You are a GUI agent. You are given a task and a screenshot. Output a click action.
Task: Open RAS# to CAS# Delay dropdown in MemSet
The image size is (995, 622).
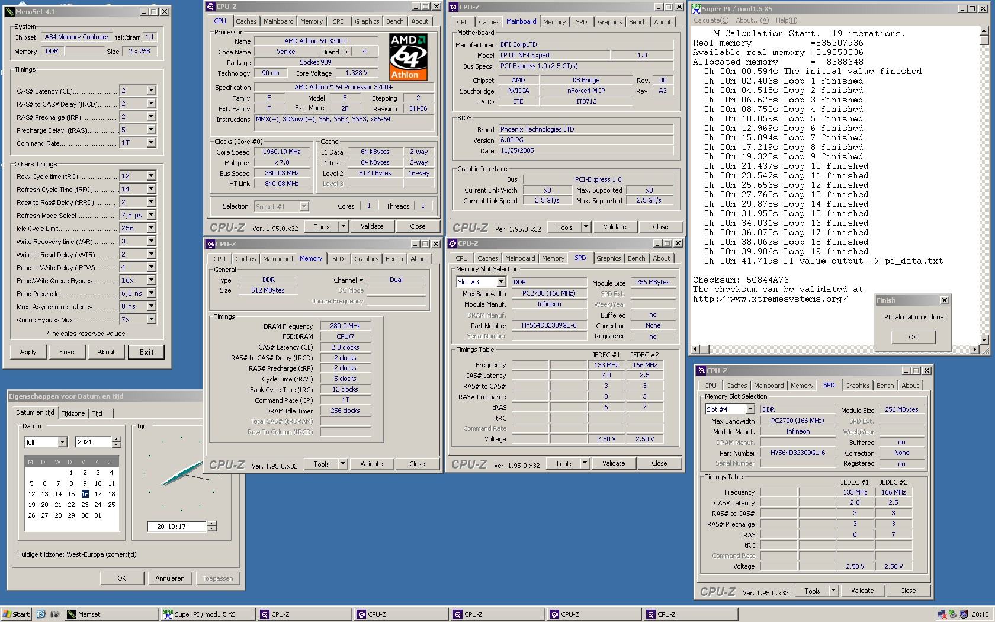coord(151,104)
